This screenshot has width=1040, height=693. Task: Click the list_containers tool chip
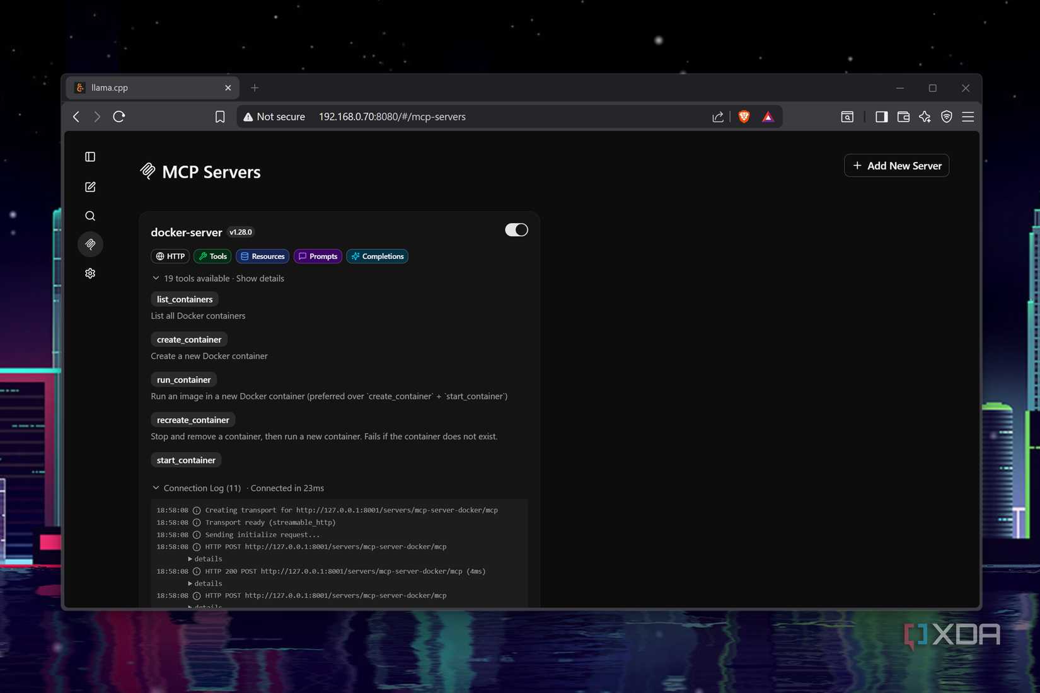coord(185,299)
